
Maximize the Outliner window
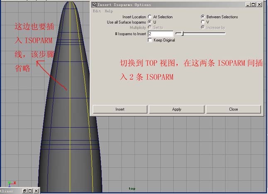click(x=30, y=191)
